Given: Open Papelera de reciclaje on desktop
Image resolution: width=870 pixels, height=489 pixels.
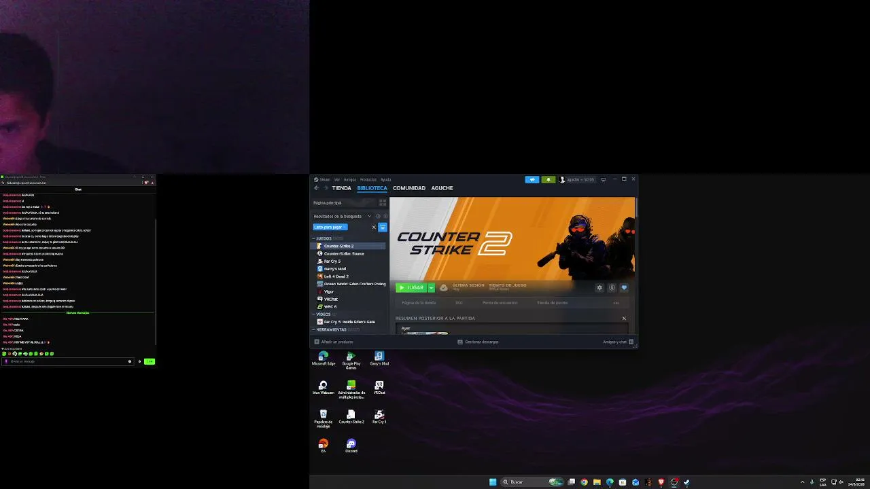Looking at the screenshot, I should (x=324, y=418).
